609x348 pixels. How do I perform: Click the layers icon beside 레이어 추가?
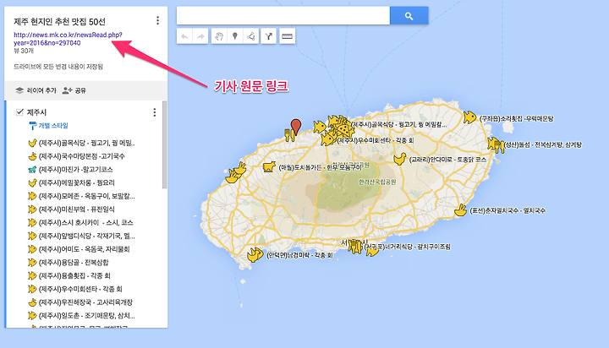click(x=19, y=90)
